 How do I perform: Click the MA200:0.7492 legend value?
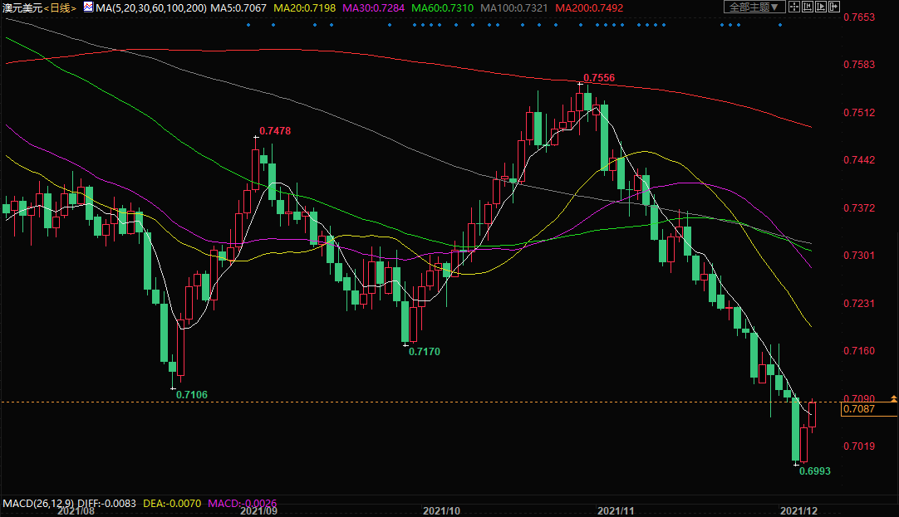point(588,7)
